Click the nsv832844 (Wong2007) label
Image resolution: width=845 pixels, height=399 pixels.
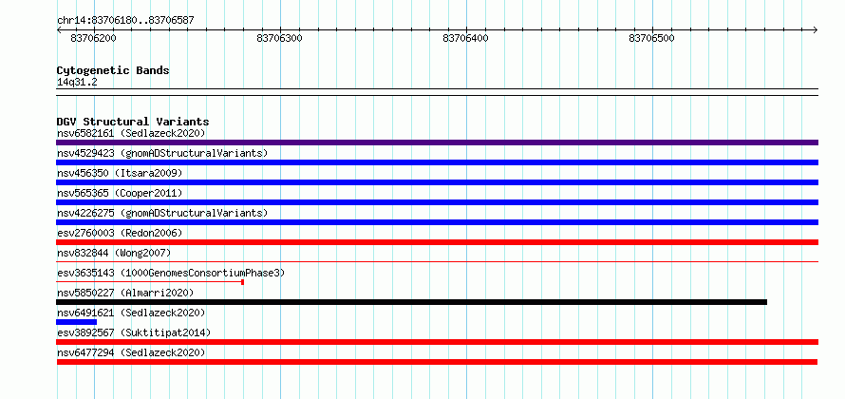click(114, 253)
